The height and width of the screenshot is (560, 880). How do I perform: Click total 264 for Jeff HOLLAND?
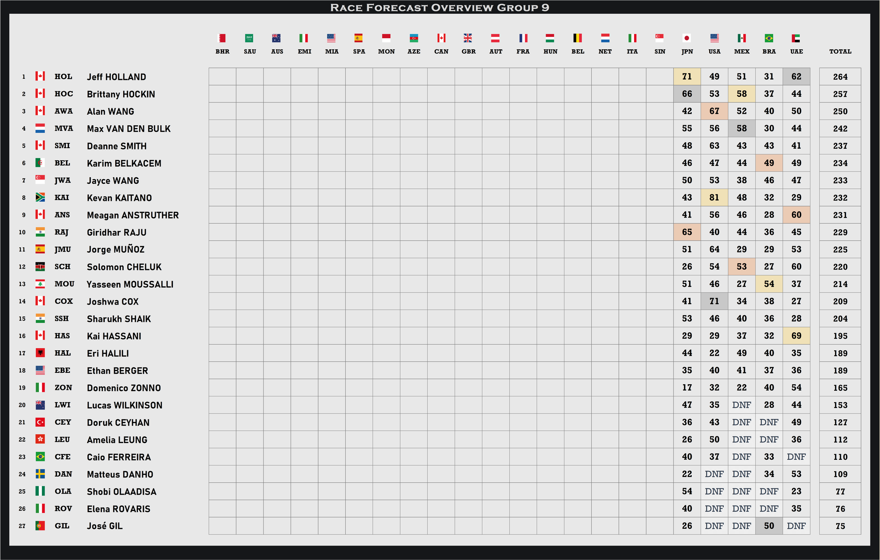tap(840, 77)
